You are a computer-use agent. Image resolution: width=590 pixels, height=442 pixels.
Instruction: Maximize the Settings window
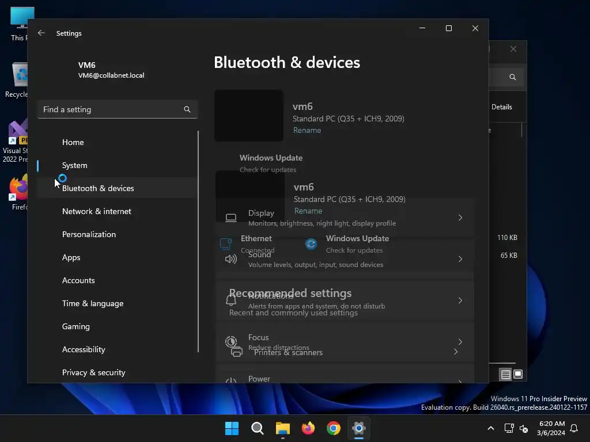tap(448, 28)
